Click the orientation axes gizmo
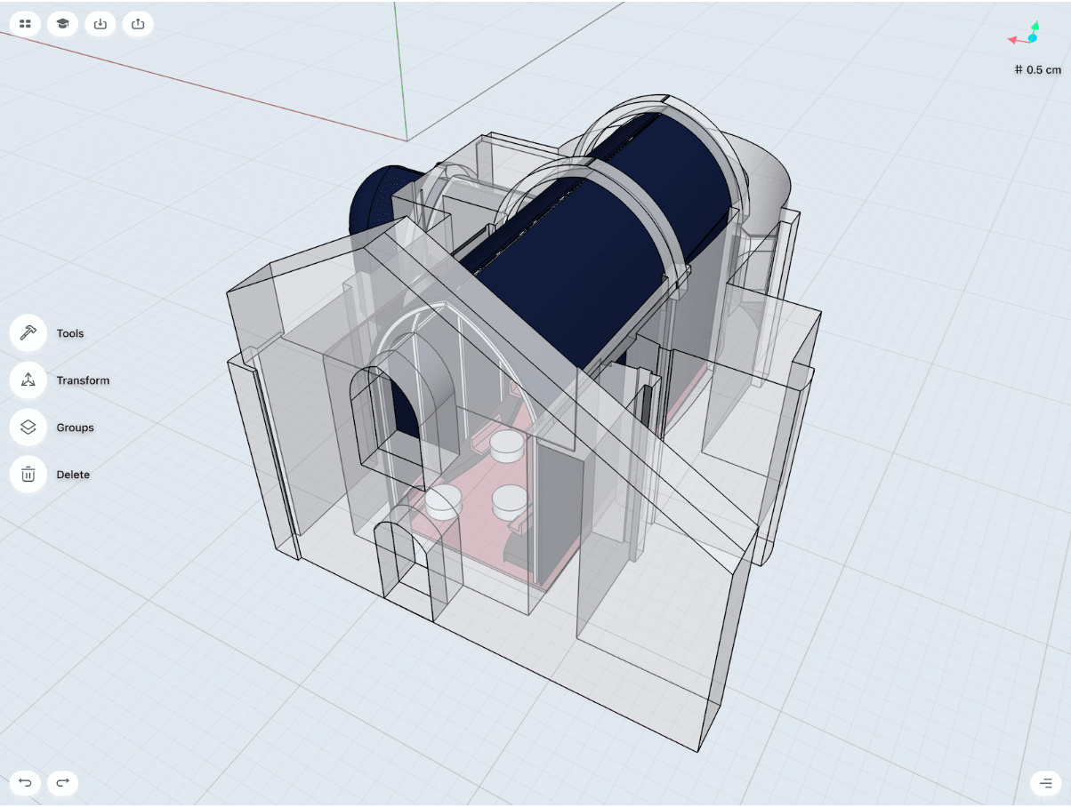 coord(1024,35)
